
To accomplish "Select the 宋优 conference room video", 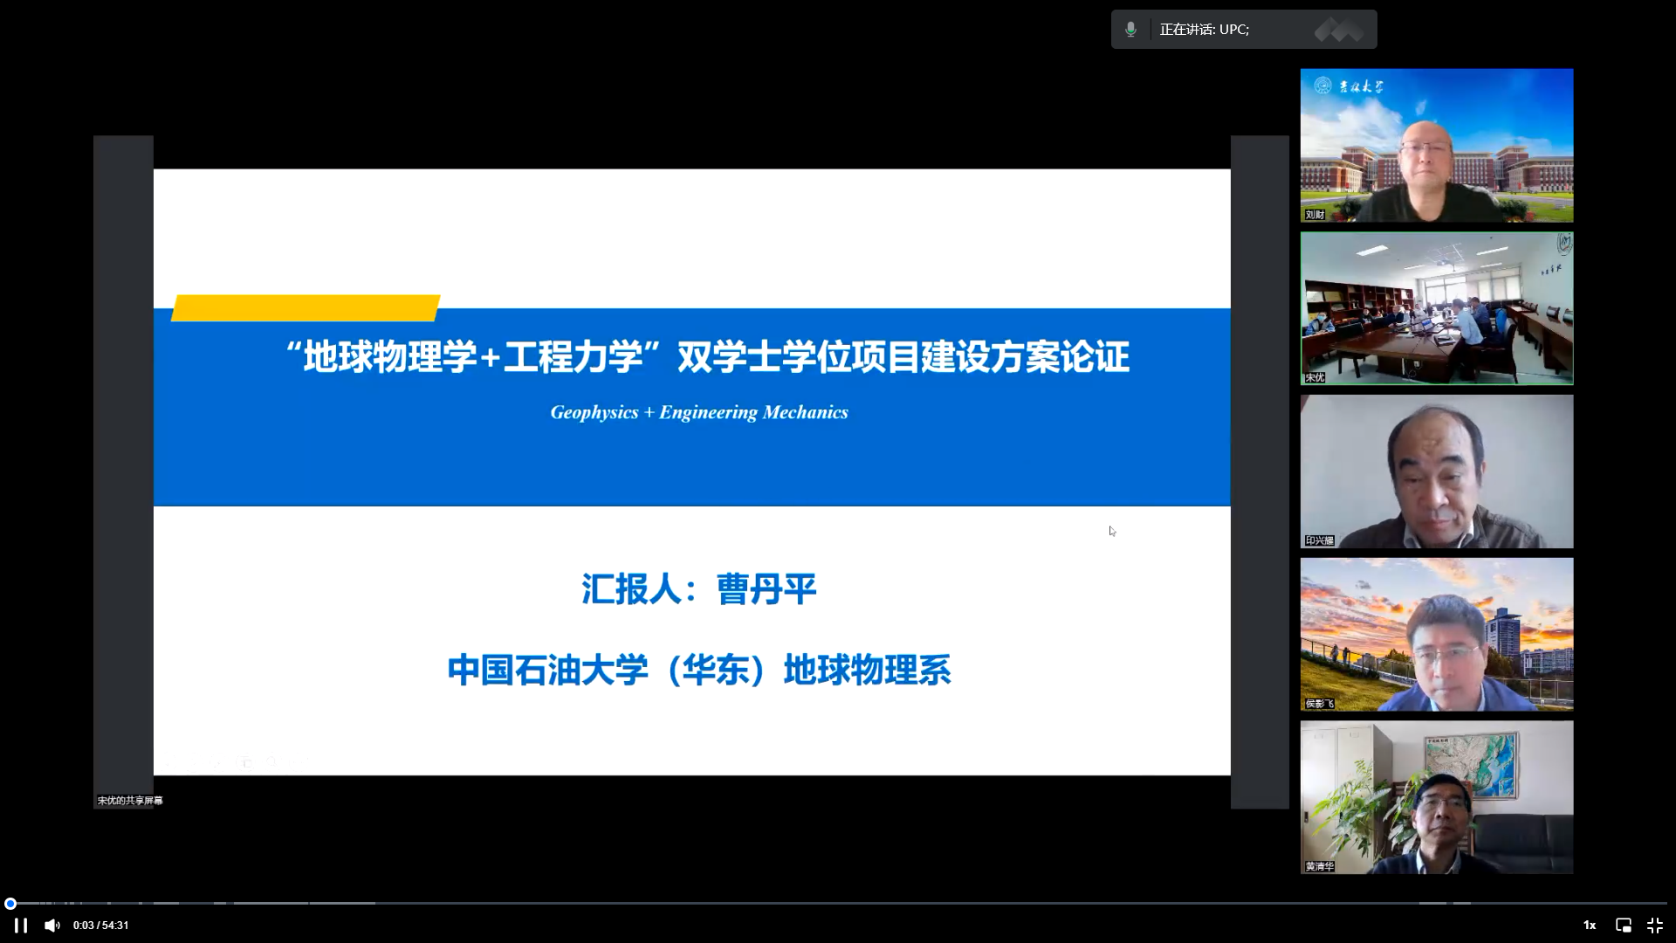I will point(1436,307).
